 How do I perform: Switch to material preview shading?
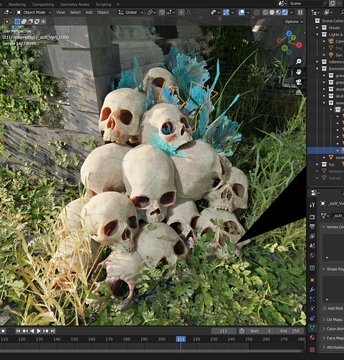pos(279,12)
